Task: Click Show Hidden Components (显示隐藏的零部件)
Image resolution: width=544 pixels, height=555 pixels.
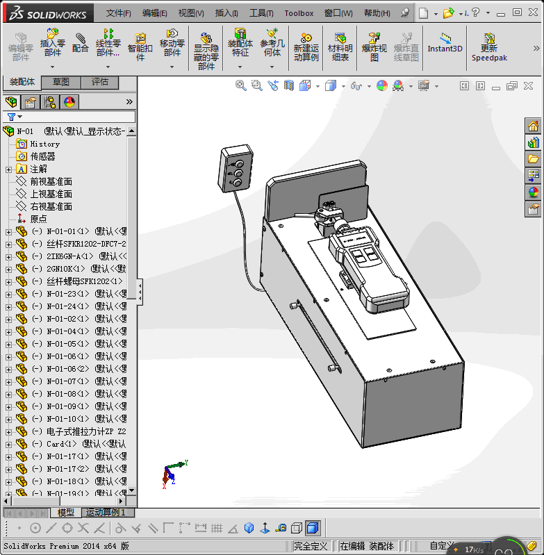Action: tap(206, 51)
